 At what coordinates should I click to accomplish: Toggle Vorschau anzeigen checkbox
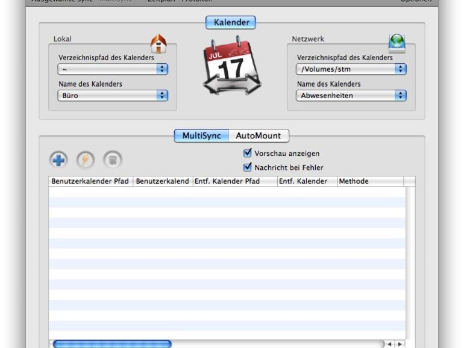click(x=248, y=153)
